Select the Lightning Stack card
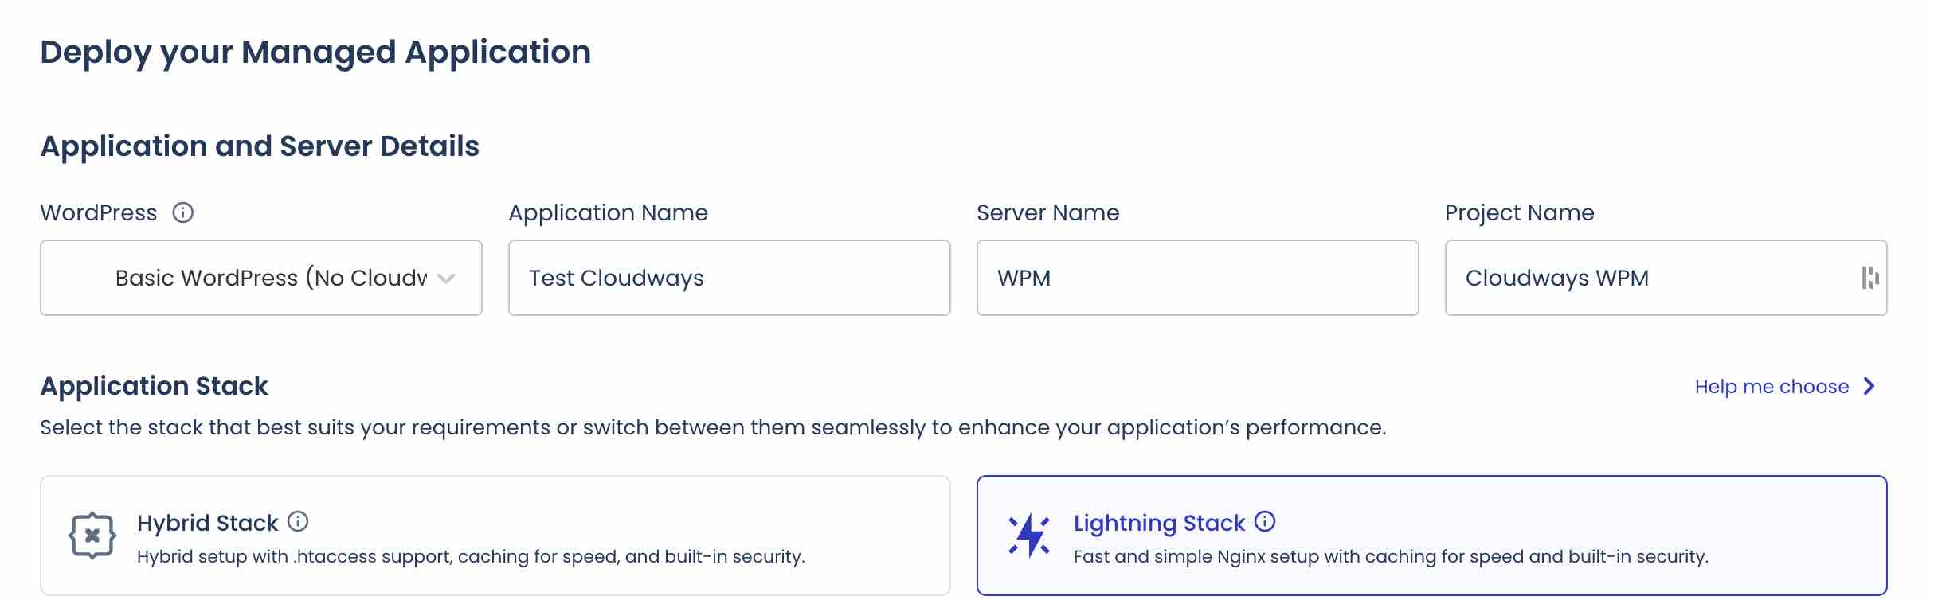The width and height of the screenshot is (1934, 600). (1432, 536)
